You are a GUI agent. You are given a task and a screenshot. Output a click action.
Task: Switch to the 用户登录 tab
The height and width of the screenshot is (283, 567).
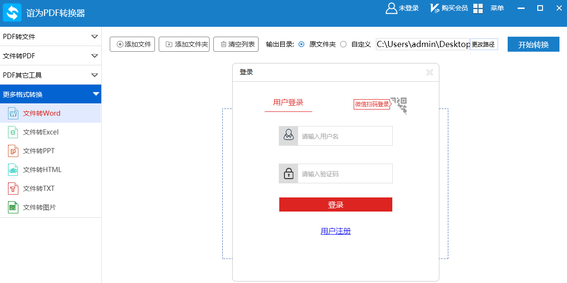[288, 102]
